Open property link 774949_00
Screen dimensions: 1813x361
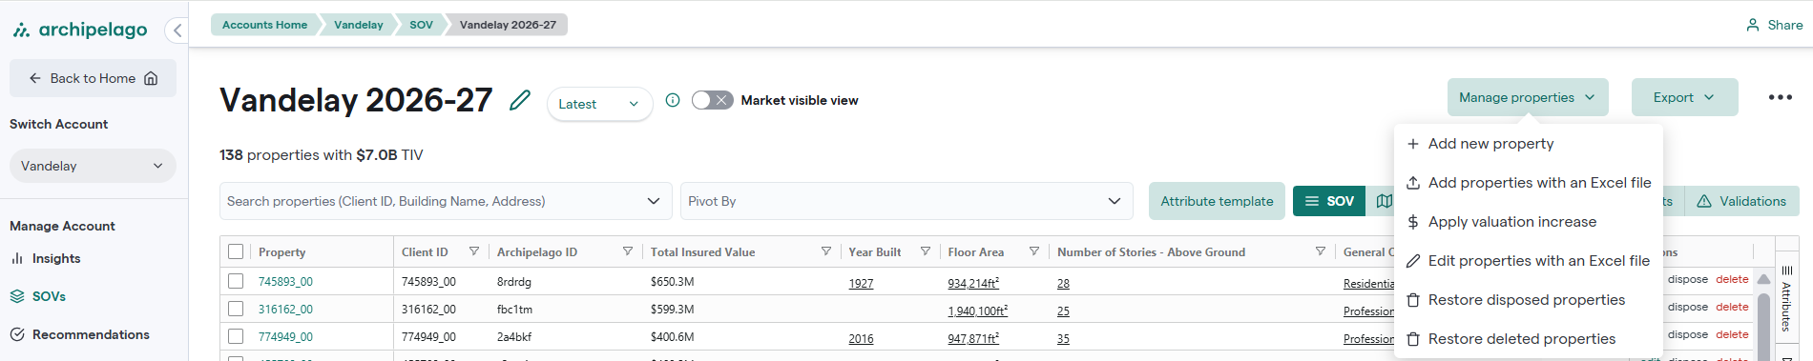click(285, 337)
